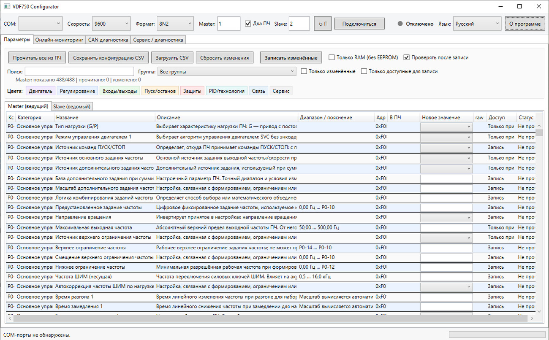Click new value field for Максимальная выходная частота
The height and width of the screenshot is (340, 549).
446,227
